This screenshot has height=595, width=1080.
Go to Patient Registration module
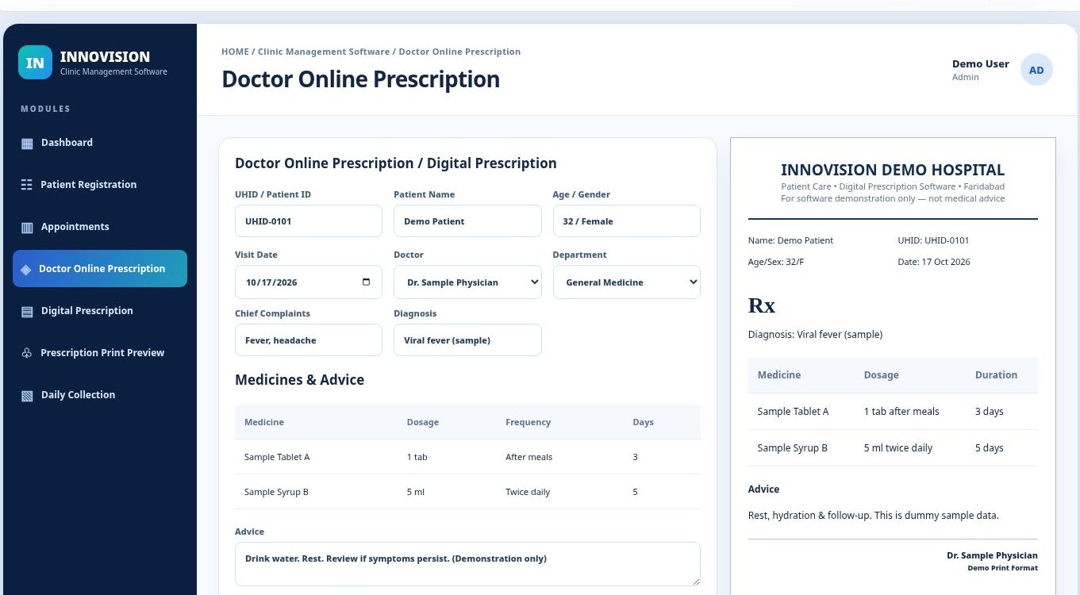[100, 185]
